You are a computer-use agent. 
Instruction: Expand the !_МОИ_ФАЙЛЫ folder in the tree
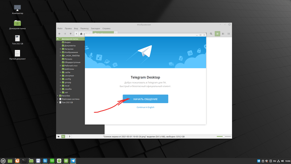pyautogui.click(x=60, y=56)
